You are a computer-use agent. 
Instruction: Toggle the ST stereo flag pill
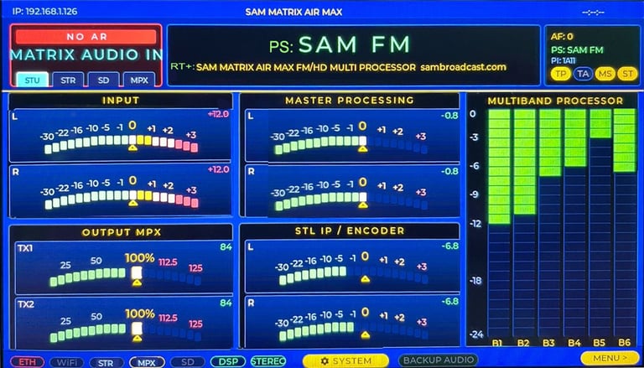click(x=627, y=74)
